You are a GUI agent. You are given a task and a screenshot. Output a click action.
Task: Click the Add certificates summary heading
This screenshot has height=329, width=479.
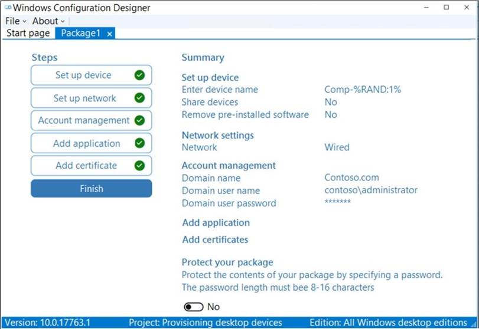coord(215,239)
